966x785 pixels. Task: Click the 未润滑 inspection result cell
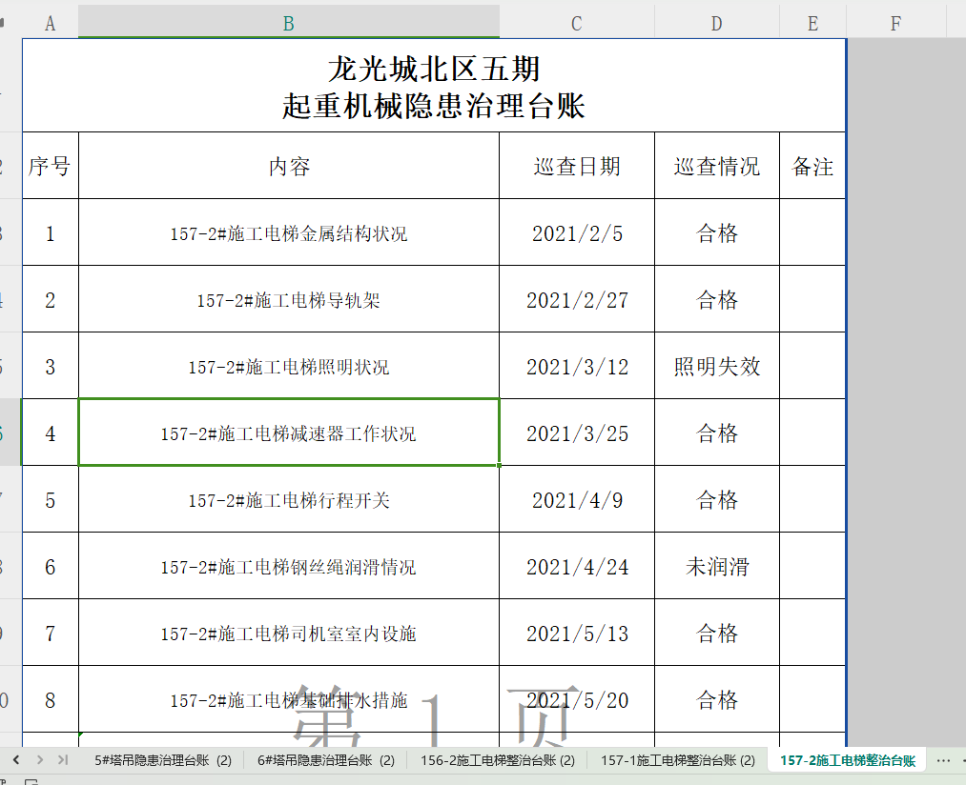[716, 567]
